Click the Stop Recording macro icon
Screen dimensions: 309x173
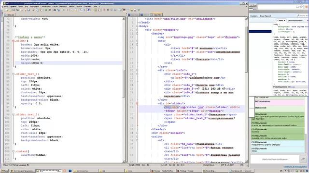(108, 10)
